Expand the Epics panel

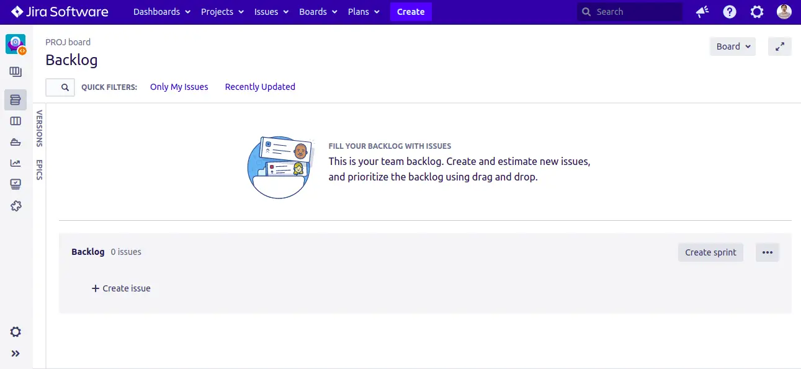pos(39,170)
